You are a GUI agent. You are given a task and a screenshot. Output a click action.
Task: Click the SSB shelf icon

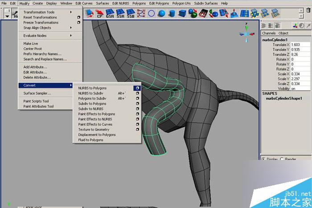pyautogui.click(x=131, y=13)
